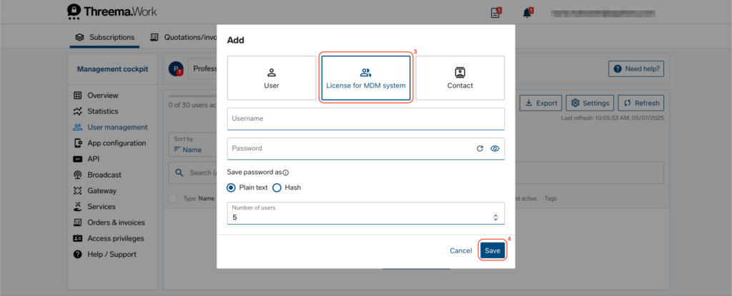Click the API badge icon

point(77,159)
